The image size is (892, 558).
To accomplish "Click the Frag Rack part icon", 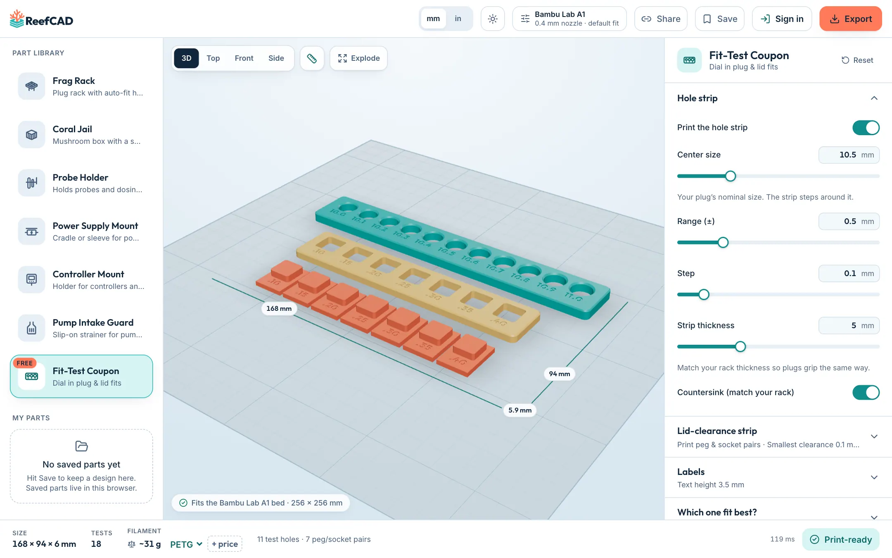I will coord(31,86).
